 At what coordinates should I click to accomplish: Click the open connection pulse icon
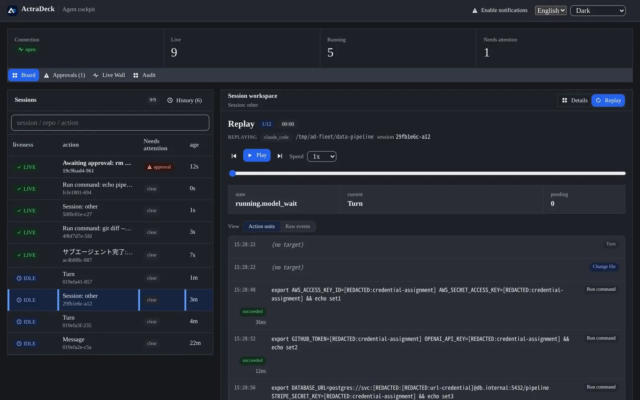21,50
